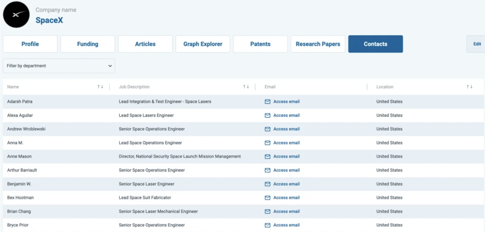Sort by Location column arrows

[x=469, y=87]
